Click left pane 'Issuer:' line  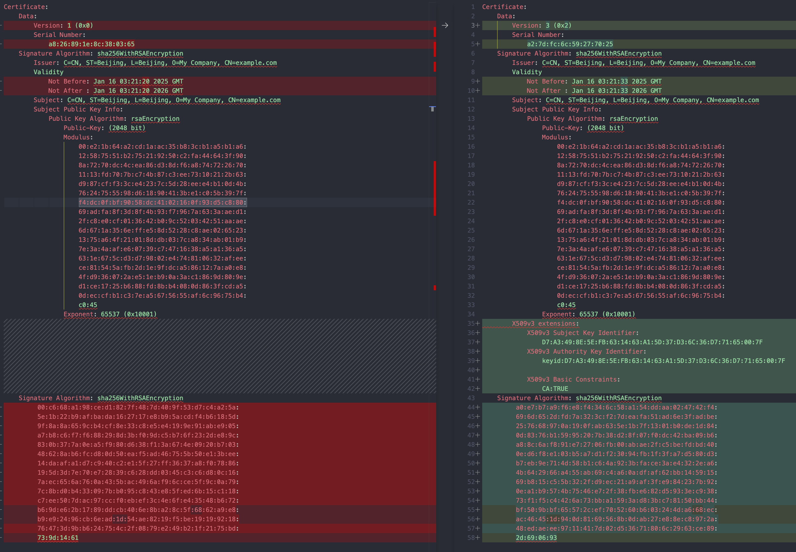pos(155,63)
